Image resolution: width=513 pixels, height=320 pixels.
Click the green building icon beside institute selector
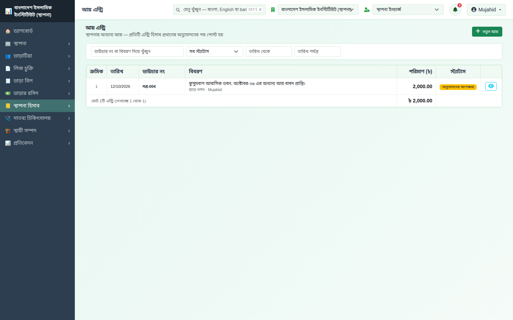(273, 10)
